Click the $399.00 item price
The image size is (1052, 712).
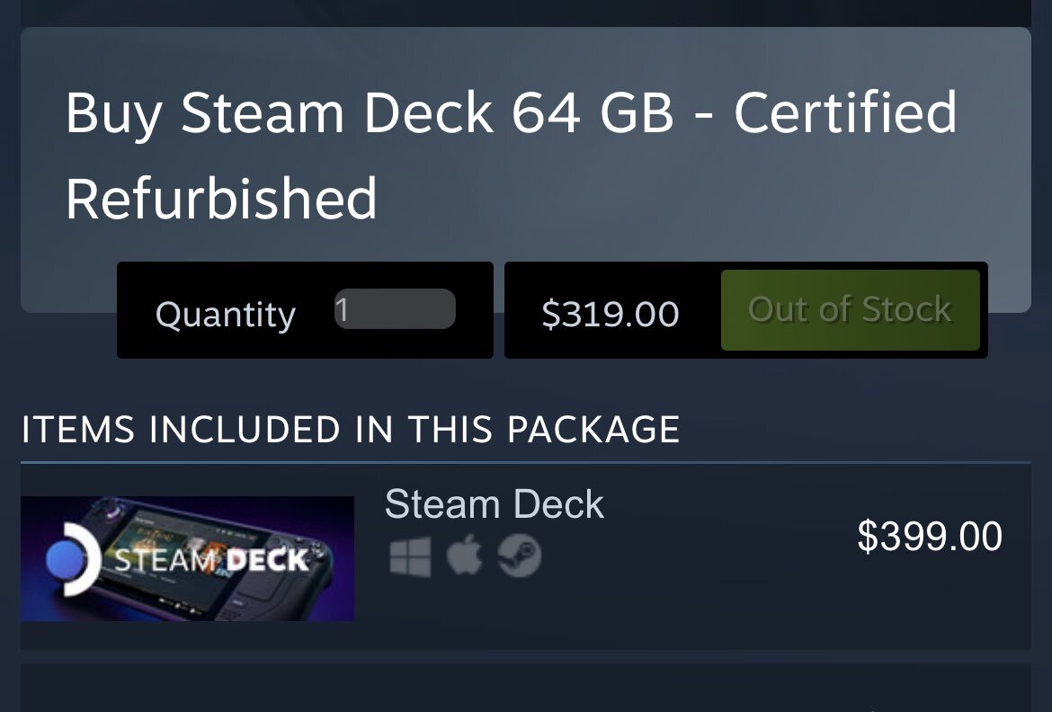(930, 536)
